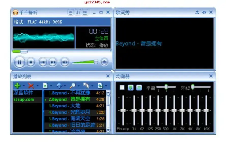The image size is (226, 142).
Task: Switch the player to mini mode
Action: pyautogui.click(x=101, y=12)
